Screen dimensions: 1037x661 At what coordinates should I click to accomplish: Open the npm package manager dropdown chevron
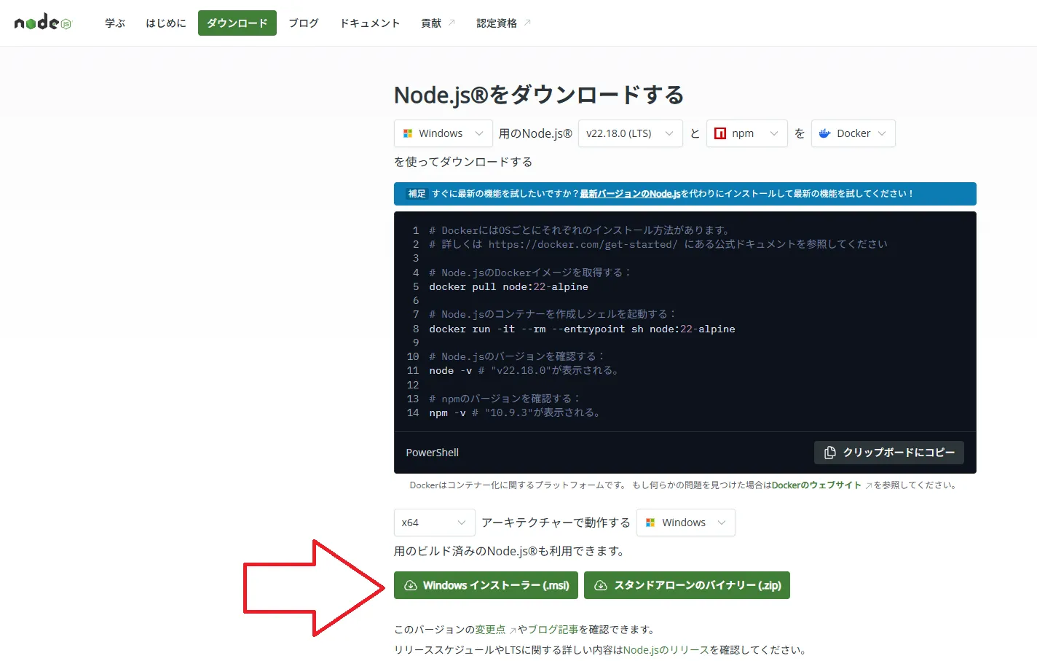click(x=773, y=133)
